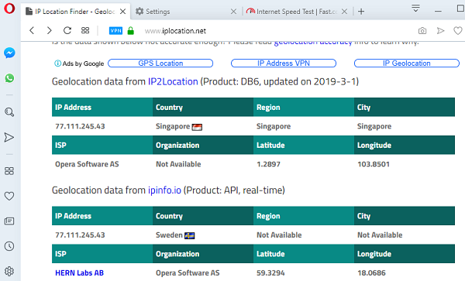Open Speed Dial grid in sidebar
This screenshot has width=465, height=281.
(9, 171)
